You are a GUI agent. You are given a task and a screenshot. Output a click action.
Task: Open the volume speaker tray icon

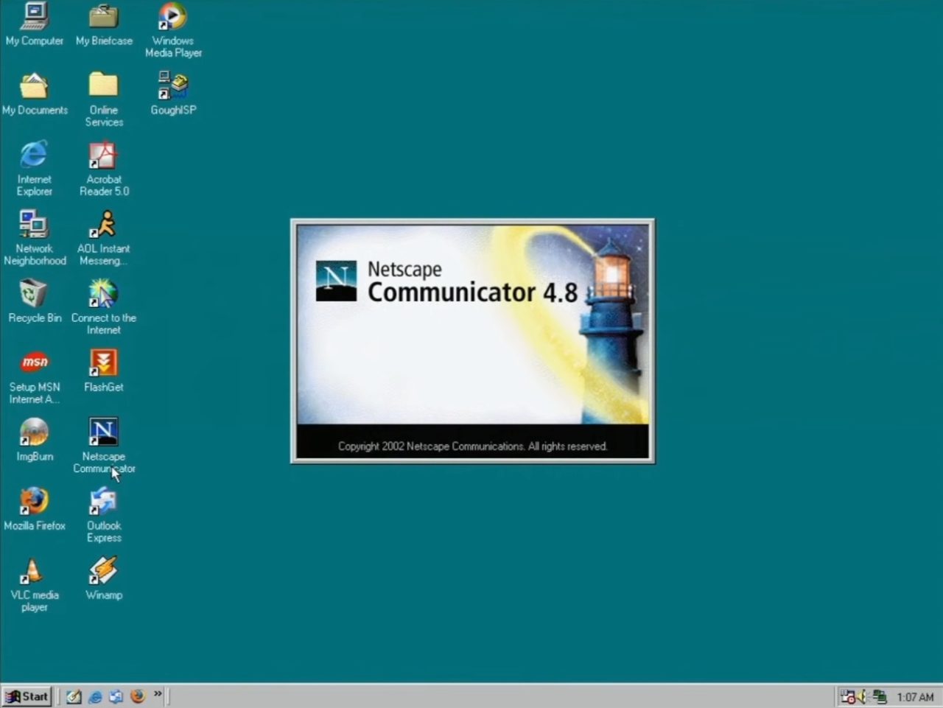coord(861,696)
